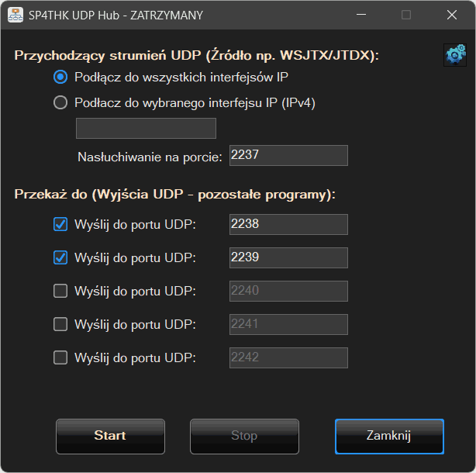This screenshot has height=473, width=476.
Task: Click the disabled port field showing 2242
Action: pyautogui.click(x=288, y=357)
